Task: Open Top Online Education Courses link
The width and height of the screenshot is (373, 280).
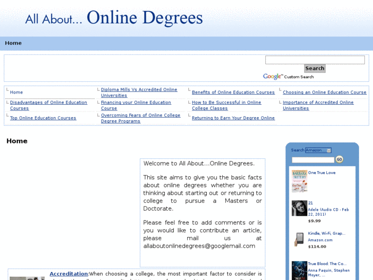Action: pyautogui.click(x=43, y=118)
